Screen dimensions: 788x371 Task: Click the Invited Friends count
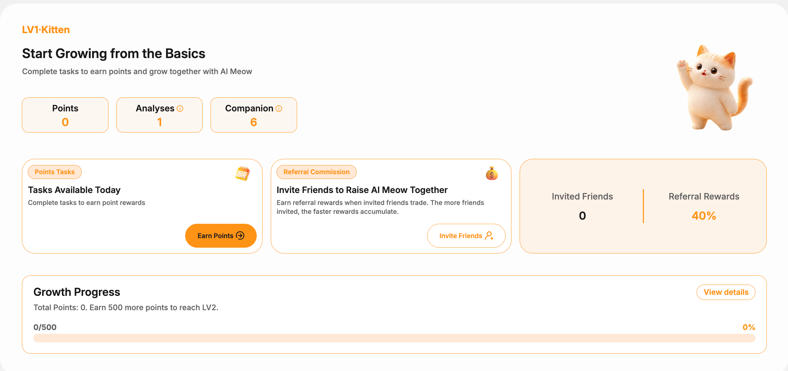[x=582, y=216]
